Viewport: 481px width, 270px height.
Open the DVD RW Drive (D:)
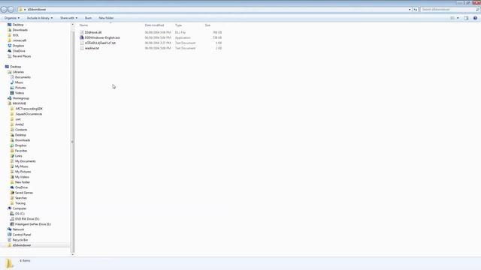pos(27,219)
